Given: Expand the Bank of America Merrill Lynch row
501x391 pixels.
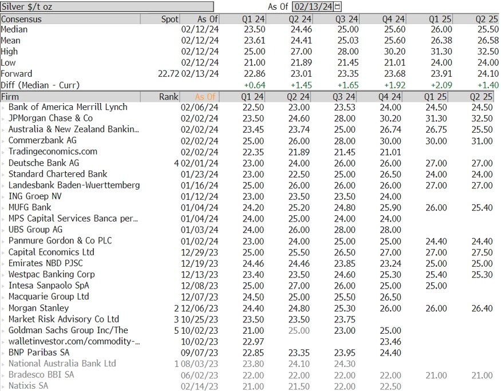Looking at the screenshot, I should tap(3, 108).
